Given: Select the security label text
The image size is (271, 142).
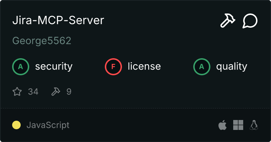Looking at the screenshot, I should click(x=54, y=66).
